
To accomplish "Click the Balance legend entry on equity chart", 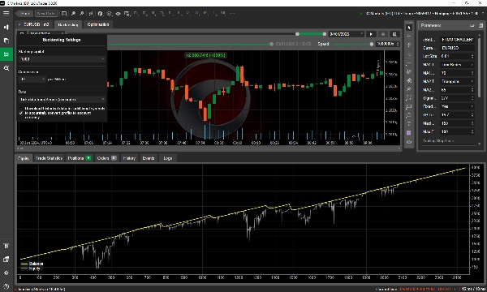I will (32, 264).
